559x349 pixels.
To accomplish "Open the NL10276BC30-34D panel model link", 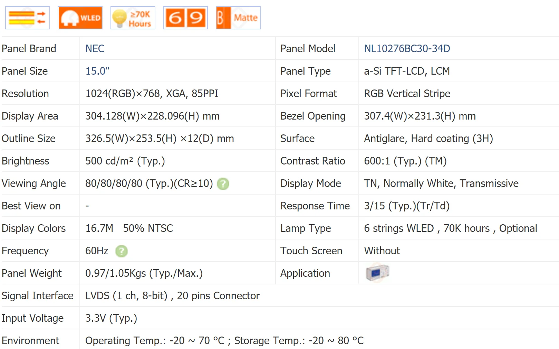I will pyautogui.click(x=407, y=49).
